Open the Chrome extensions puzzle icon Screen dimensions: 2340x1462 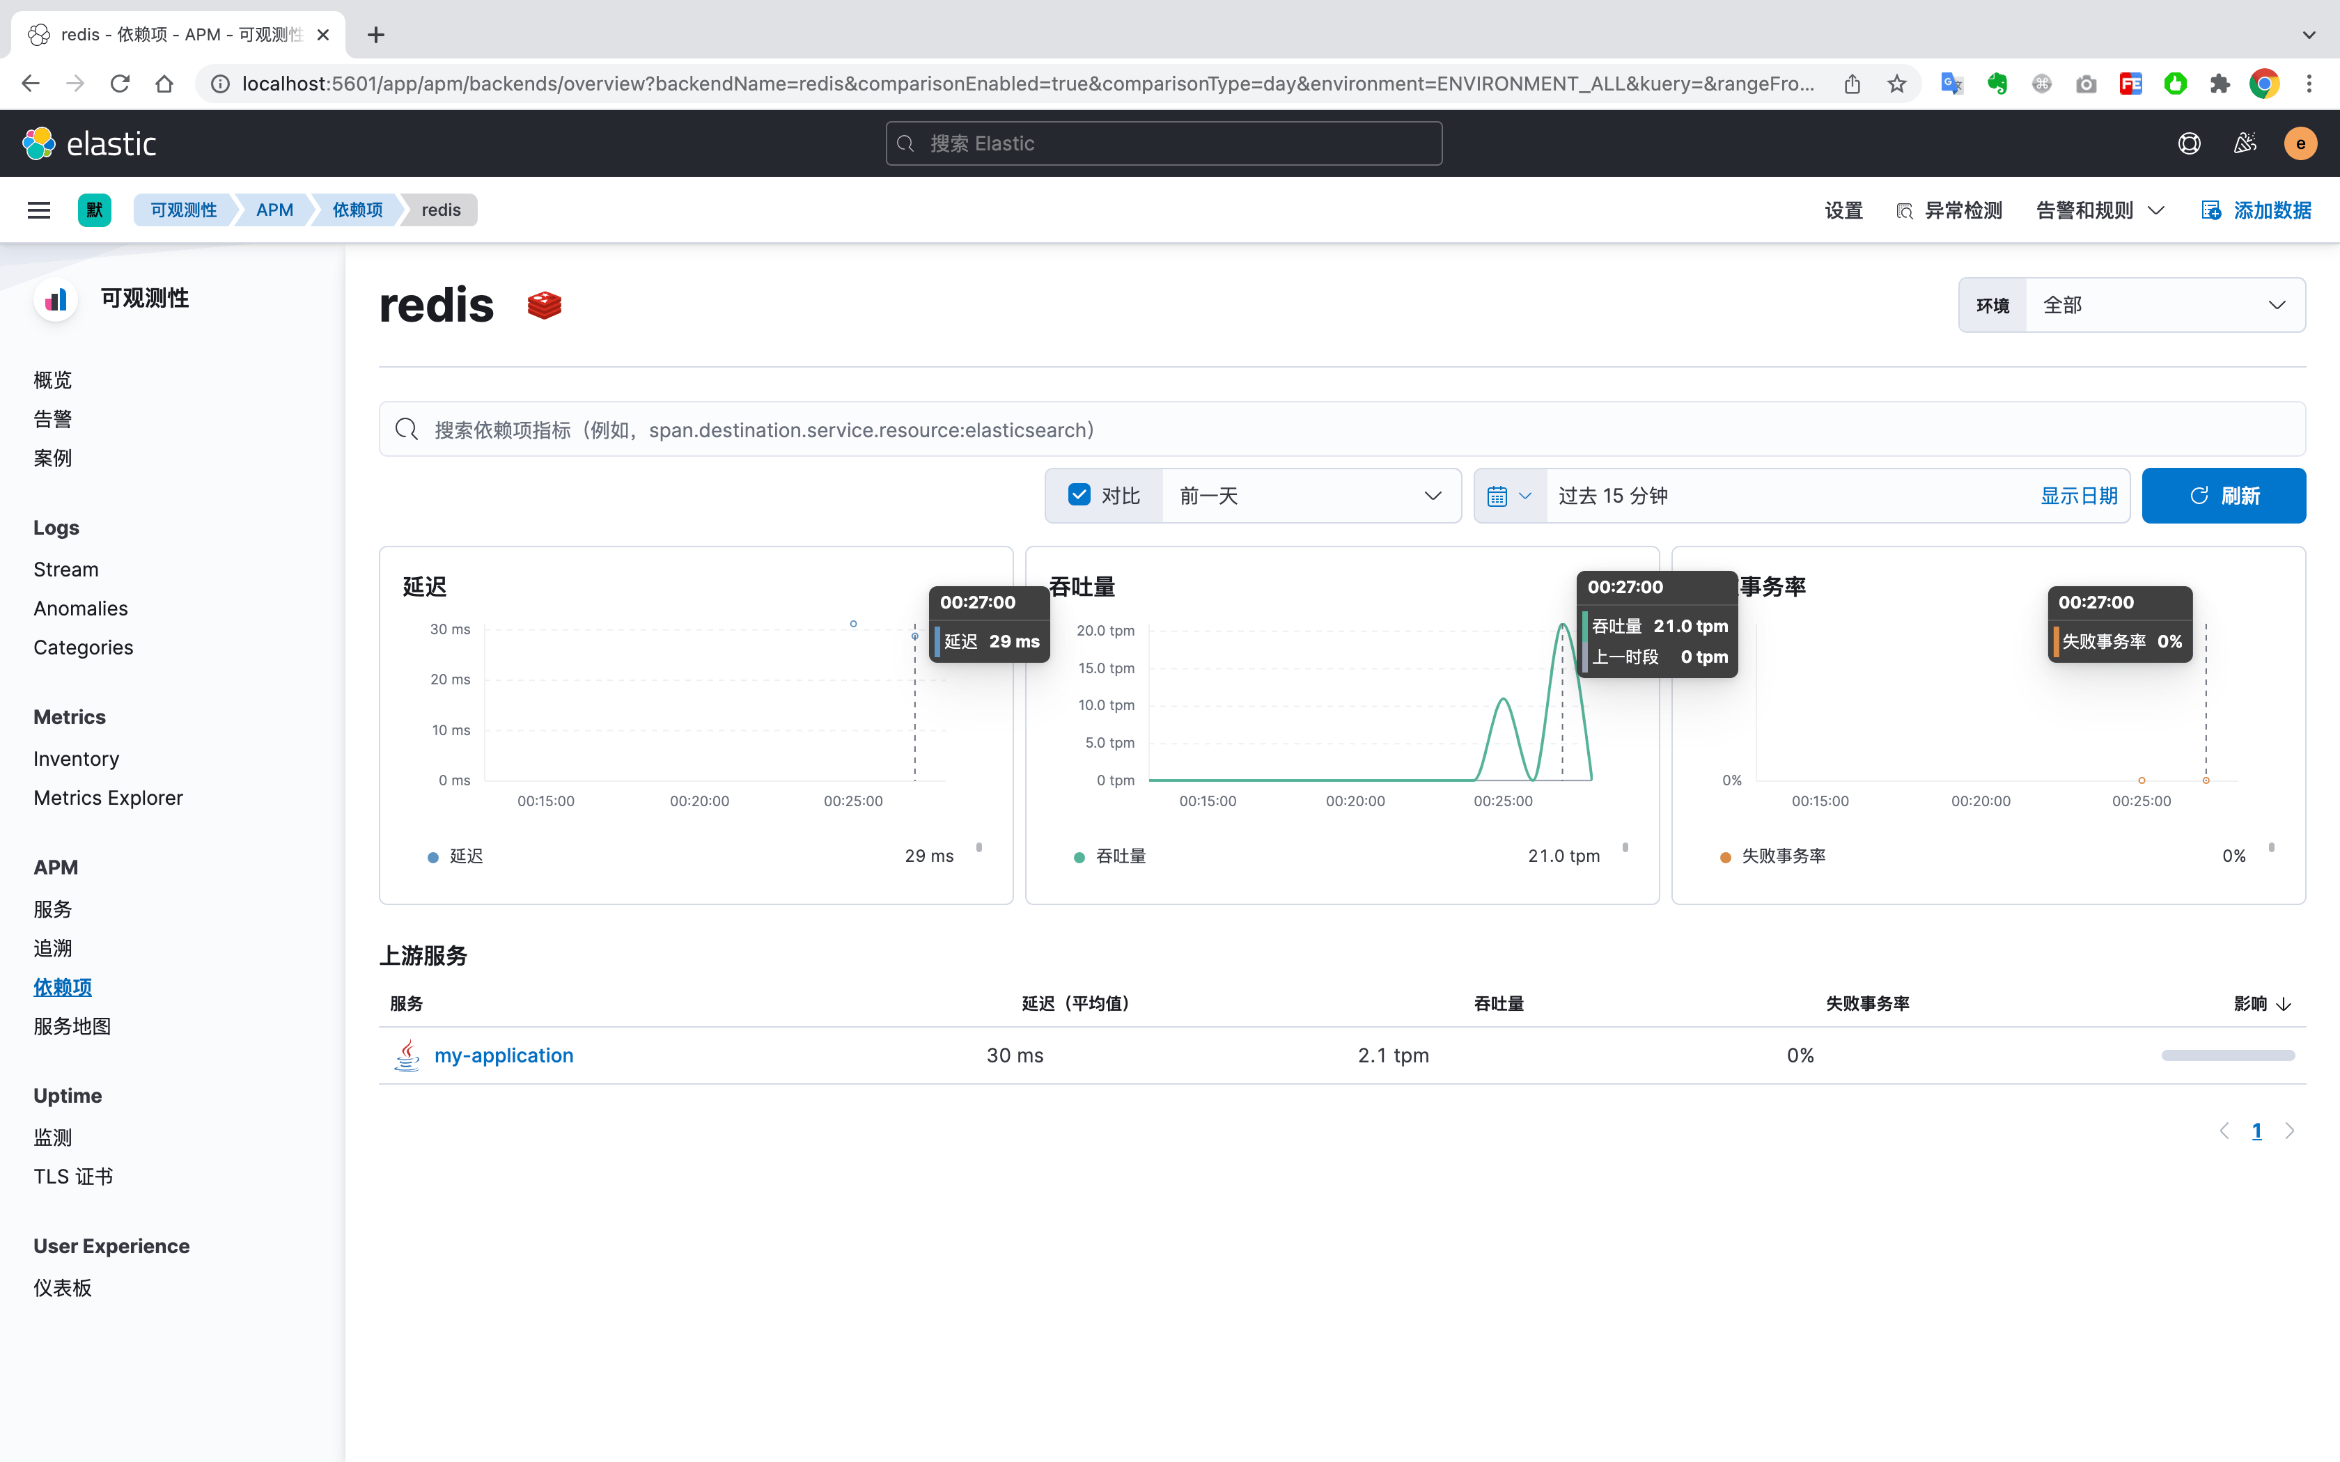(2219, 84)
